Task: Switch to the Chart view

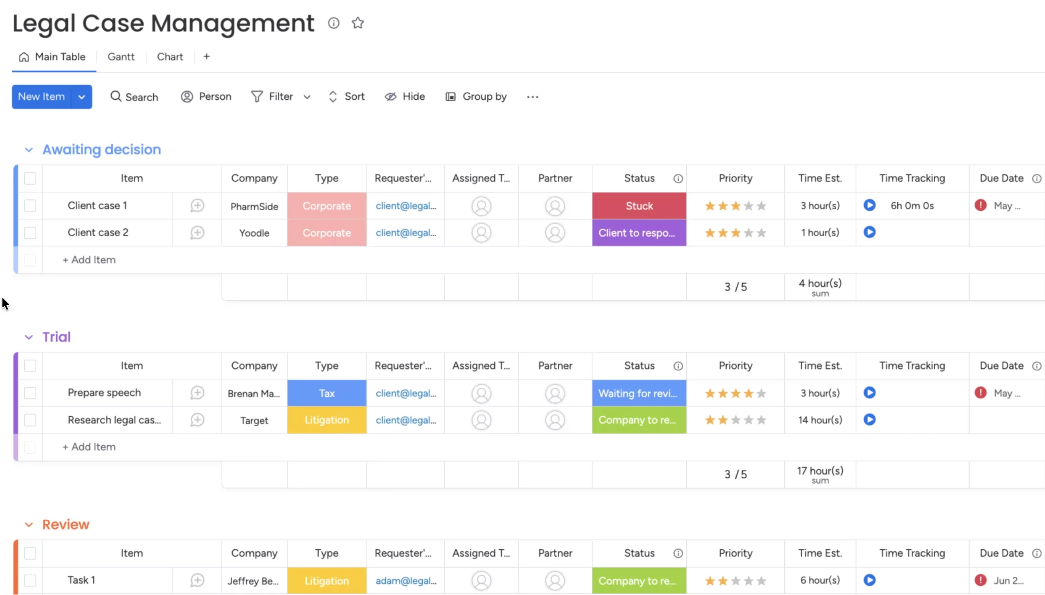Action: point(169,56)
